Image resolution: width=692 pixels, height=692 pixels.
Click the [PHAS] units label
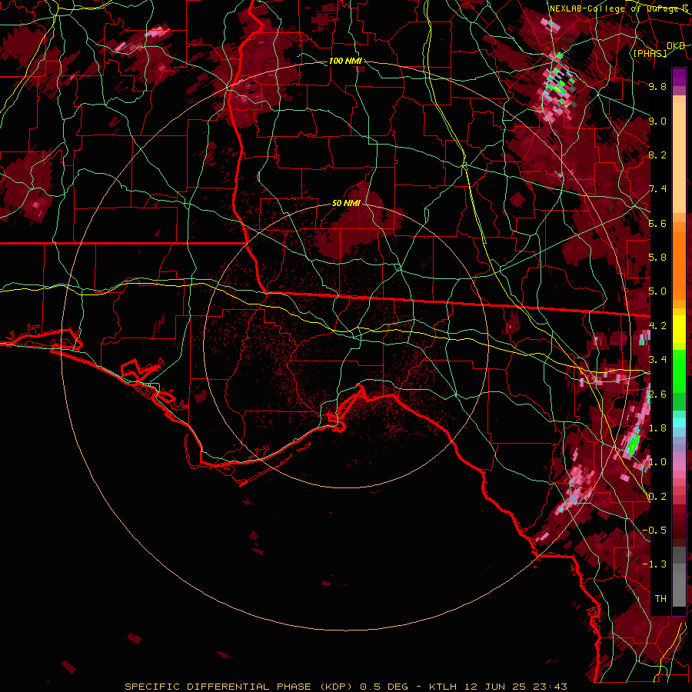pyautogui.click(x=650, y=53)
